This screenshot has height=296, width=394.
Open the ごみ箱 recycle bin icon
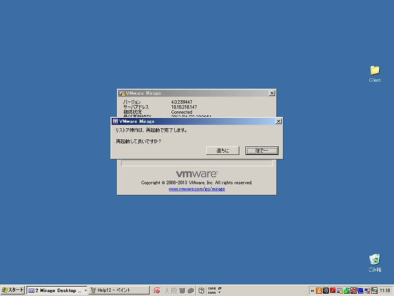click(x=375, y=263)
